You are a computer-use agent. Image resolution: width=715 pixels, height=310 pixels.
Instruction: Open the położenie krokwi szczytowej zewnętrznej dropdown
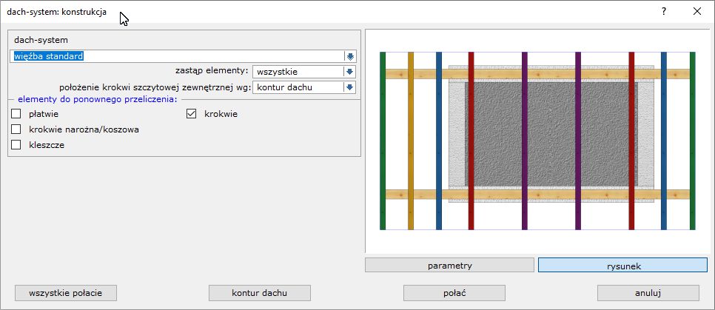tap(350, 87)
